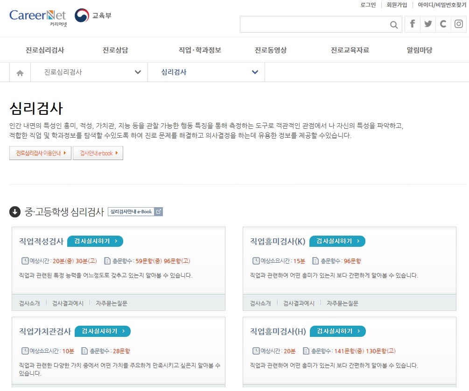Click the 심리검사 page heading
Viewport: 469px width, 391px height.
[x=36, y=108]
